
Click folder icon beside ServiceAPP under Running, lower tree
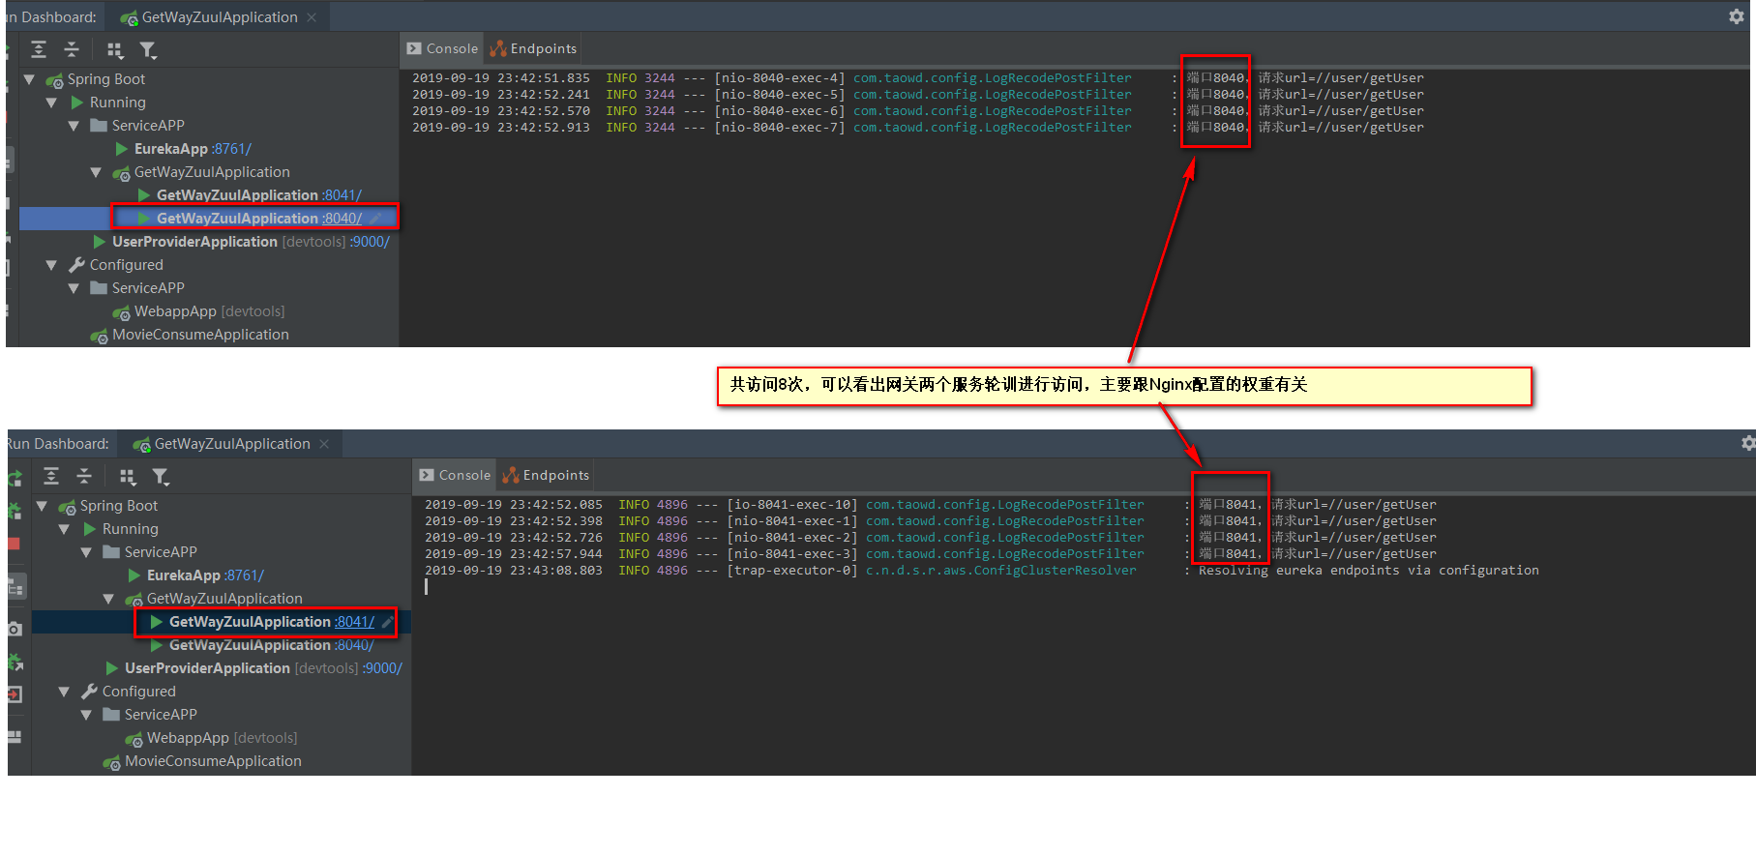[111, 552]
